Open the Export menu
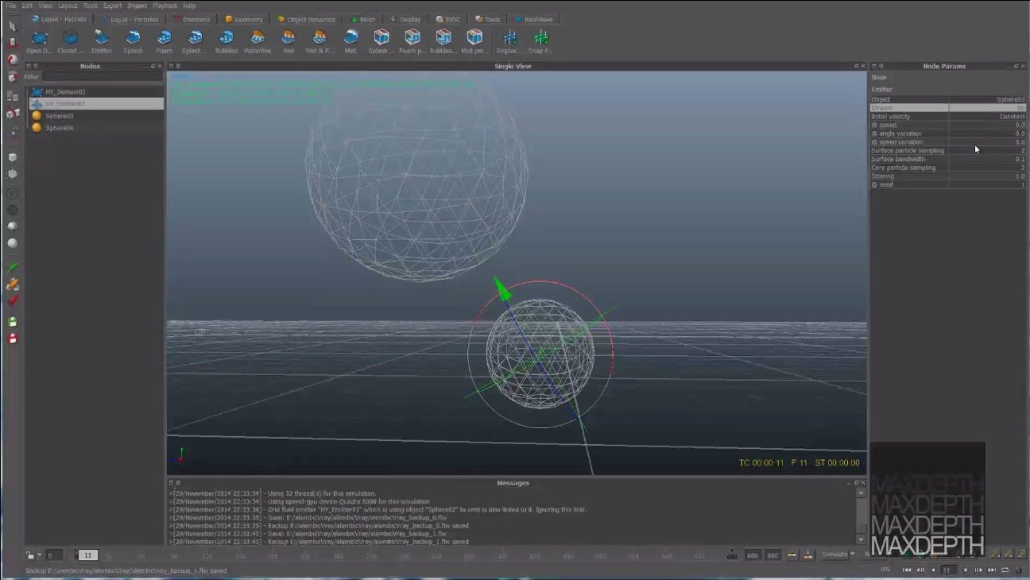Image resolution: width=1030 pixels, height=580 pixels. coord(112,6)
